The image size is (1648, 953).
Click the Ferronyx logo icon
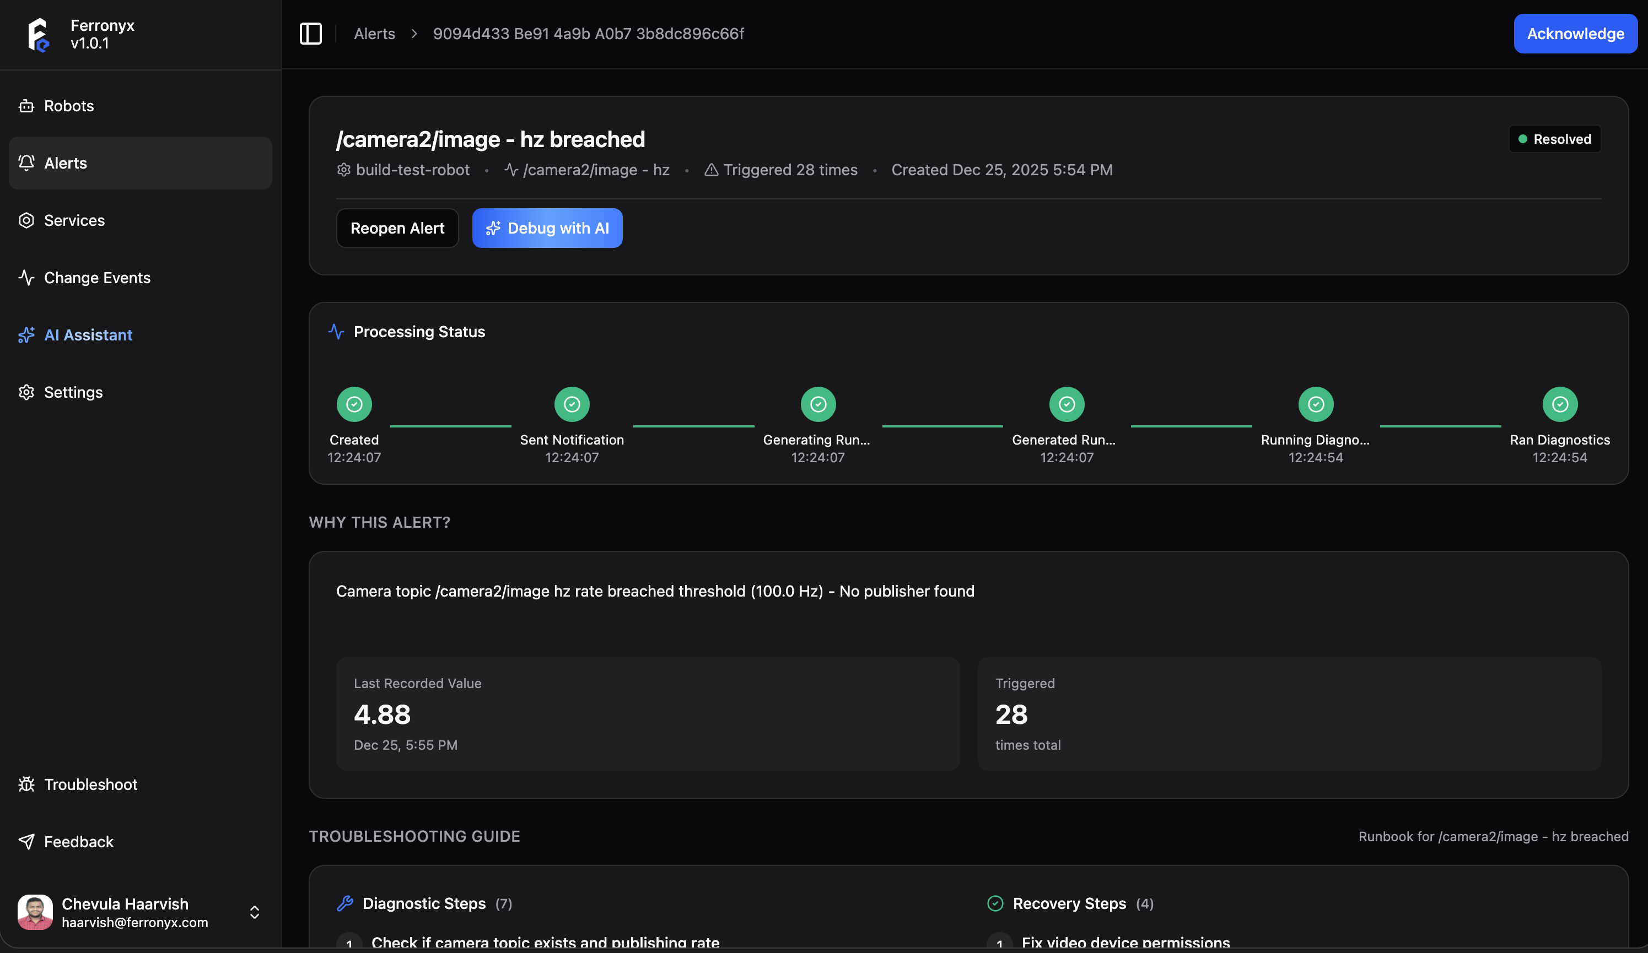tap(38, 35)
